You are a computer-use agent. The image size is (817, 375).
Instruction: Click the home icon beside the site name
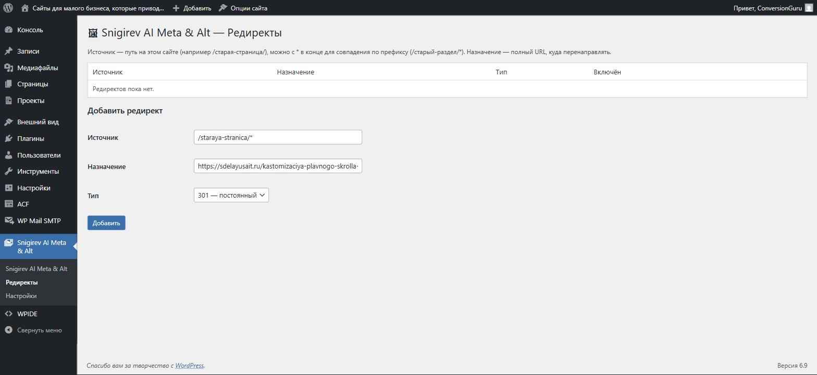25,8
